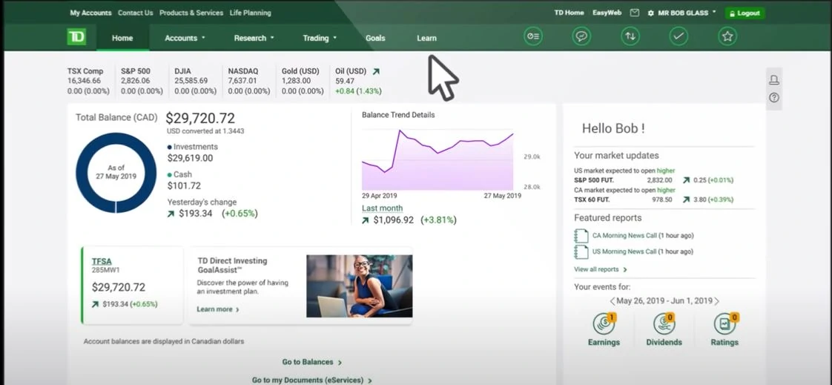Expand the Accounts dropdown menu

(185, 38)
